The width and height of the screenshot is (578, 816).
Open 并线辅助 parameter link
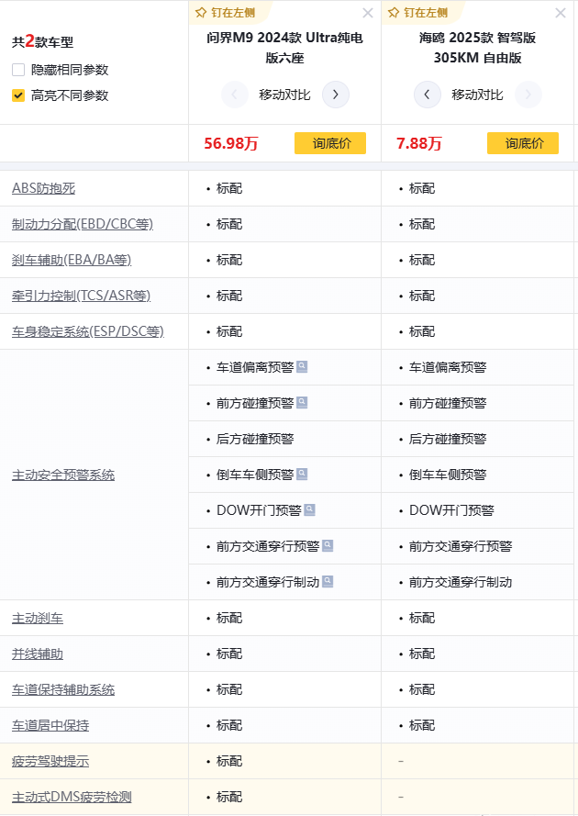point(38,654)
